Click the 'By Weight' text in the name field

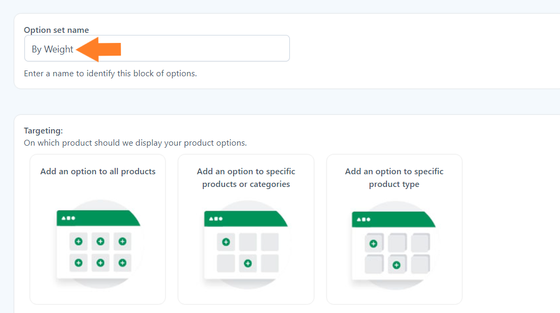pyautogui.click(x=53, y=49)
